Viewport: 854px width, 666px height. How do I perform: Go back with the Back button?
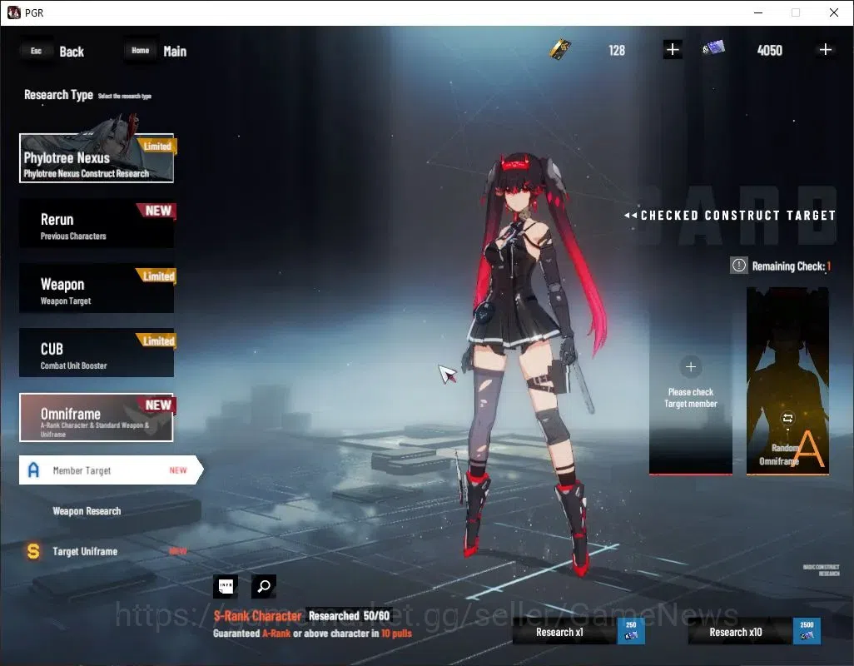coord(52,51)
